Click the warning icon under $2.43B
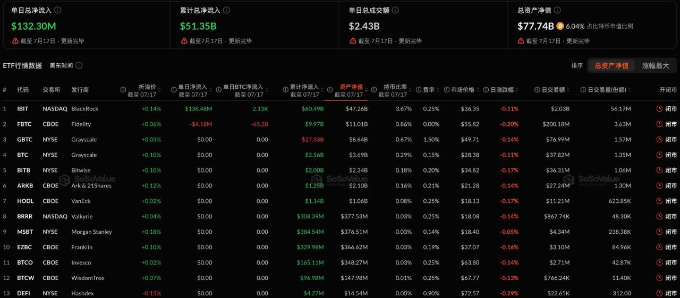The image size is (680, 298). (353, 41)
